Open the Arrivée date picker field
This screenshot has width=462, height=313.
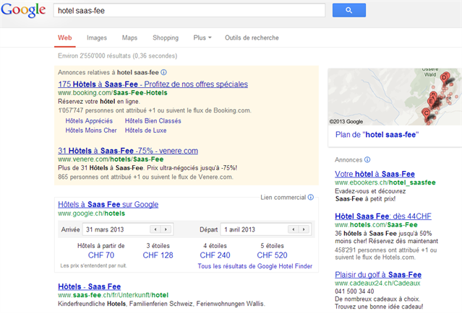pyautogui.click(x=116, y=229)
